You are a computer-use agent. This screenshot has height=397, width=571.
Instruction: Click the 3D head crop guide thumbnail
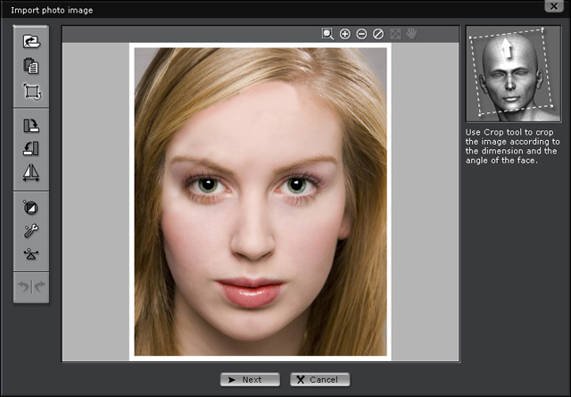click(x=512, y=74)
